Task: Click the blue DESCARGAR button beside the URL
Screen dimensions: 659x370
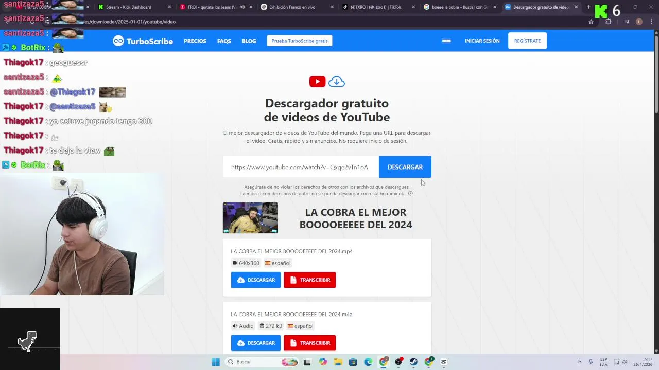Action: [x=405, y=167]
